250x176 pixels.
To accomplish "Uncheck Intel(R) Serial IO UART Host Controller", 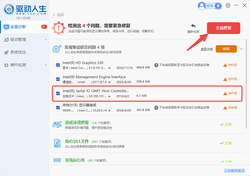I will pyautogui.click(x=58, y=93).
